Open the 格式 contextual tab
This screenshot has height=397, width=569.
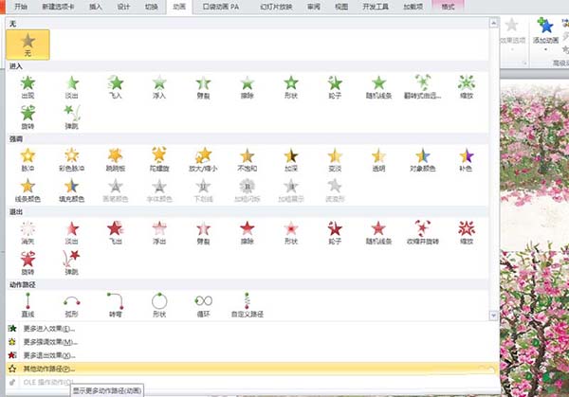click(448, 7)
